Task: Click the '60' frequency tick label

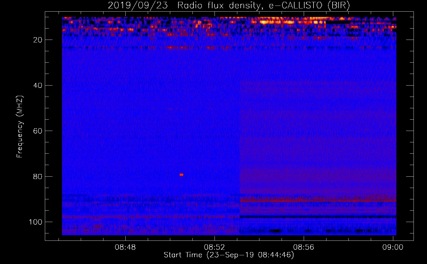Action: [x=38, y=131]
